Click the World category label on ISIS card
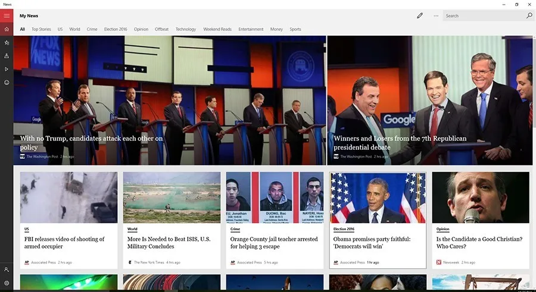The height and width of the screenshot is (292, 536). (x=132, y=229)
